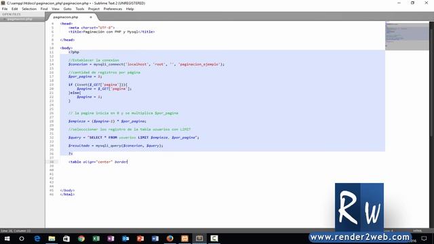
Task: Click the comment about seleccionar los registro
Action: [130, 129]
